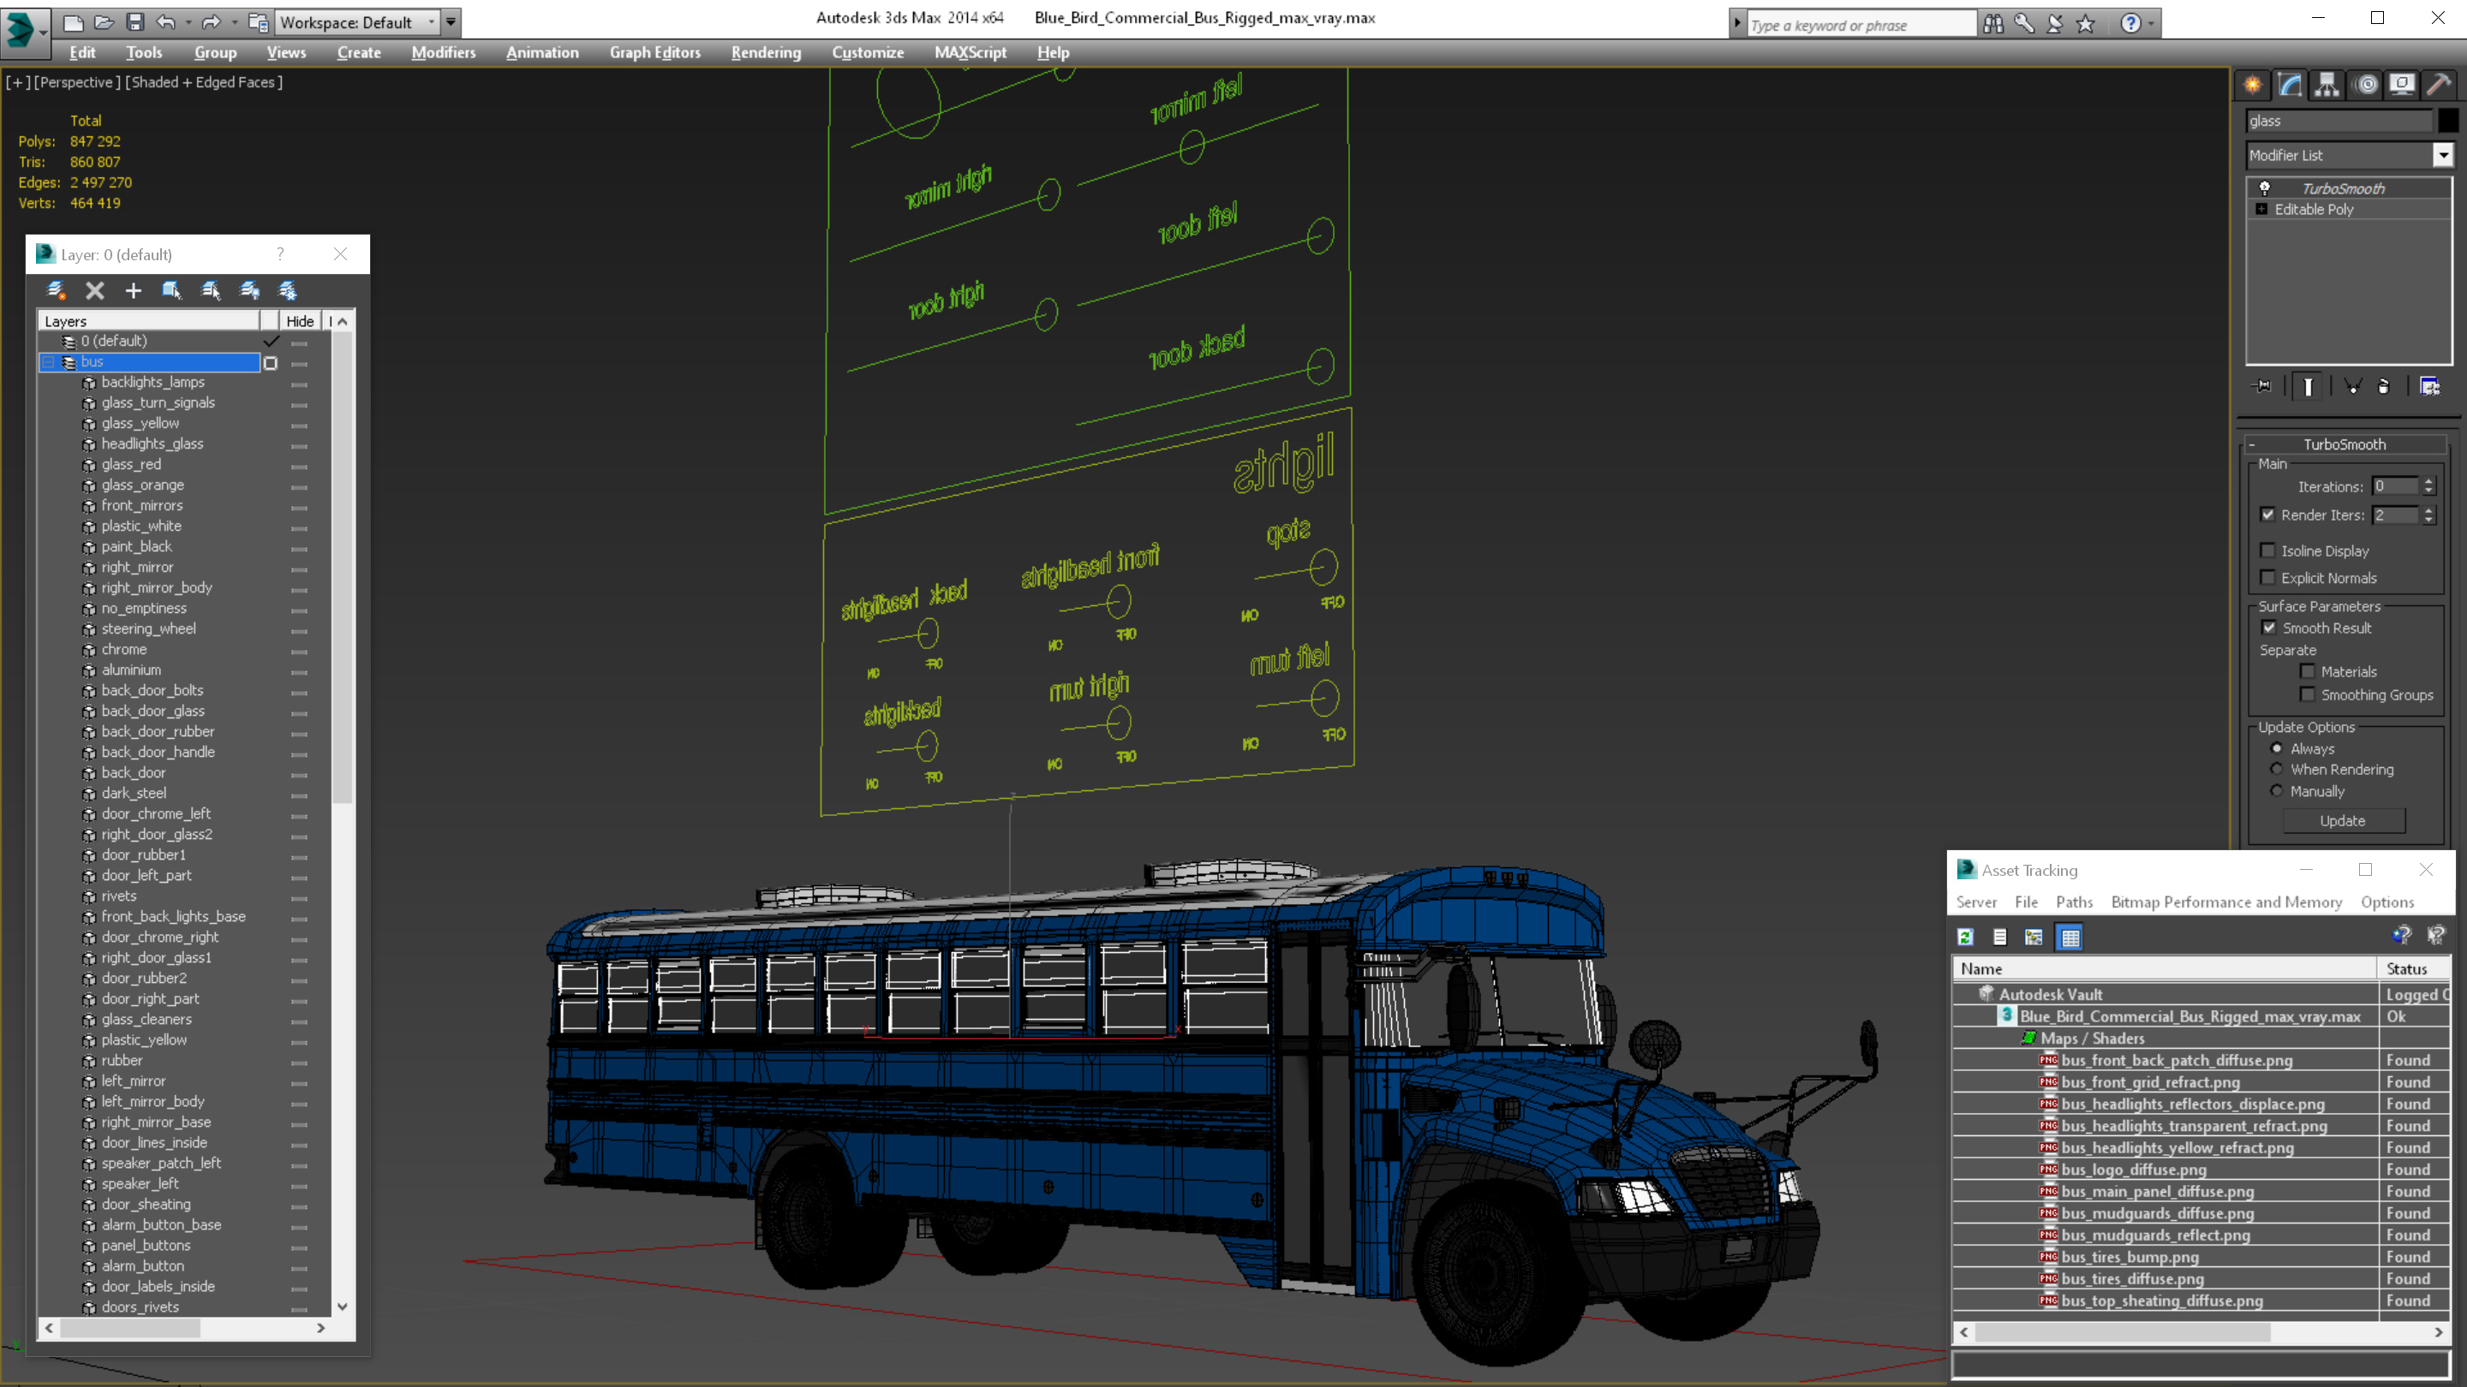Open the Display command panel tab

(x=2402, y=86)
